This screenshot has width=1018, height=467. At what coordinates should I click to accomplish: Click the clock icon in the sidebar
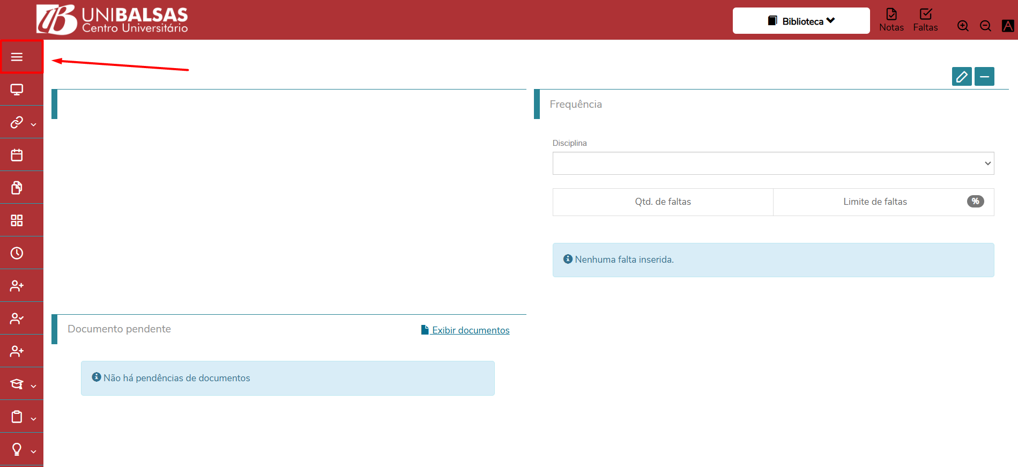17,253
